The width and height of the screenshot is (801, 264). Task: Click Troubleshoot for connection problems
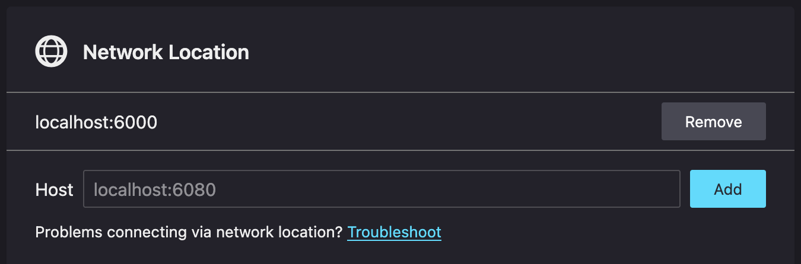(394, 232)
